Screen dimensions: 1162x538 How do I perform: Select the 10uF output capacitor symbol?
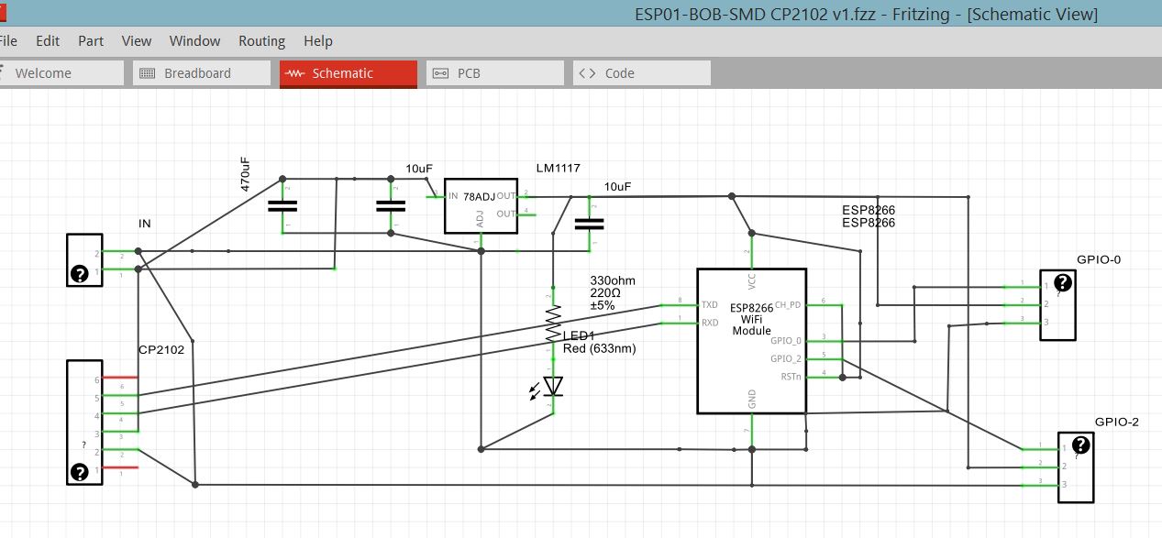[589, 224]
